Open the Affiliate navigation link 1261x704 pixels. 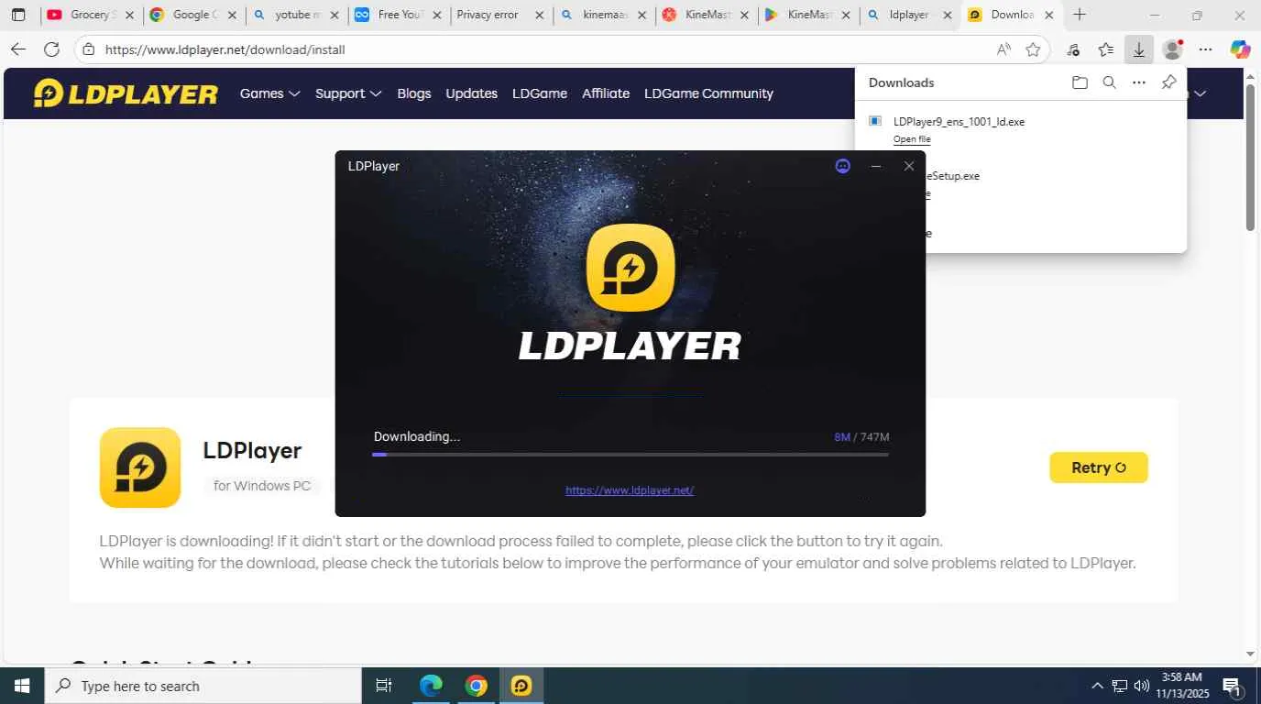point(606,93)
